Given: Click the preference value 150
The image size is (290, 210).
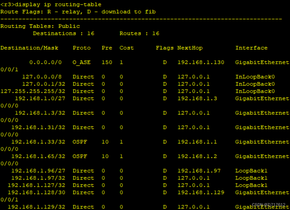Looking at the screenshot, I should click(107, 62).
